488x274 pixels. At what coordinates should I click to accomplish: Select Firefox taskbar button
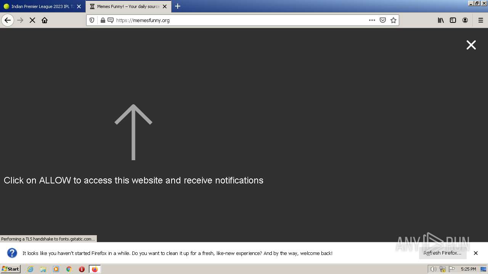click(x=95, y=269)
